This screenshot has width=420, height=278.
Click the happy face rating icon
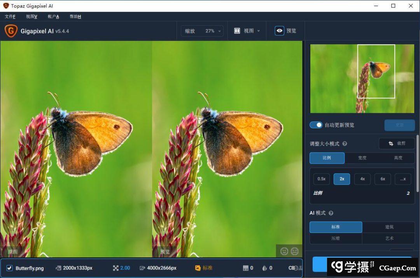pos(284,251)
